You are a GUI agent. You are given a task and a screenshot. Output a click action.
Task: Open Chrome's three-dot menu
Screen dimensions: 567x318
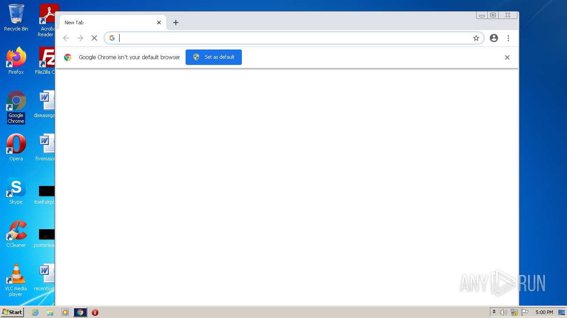pos(508,38)
